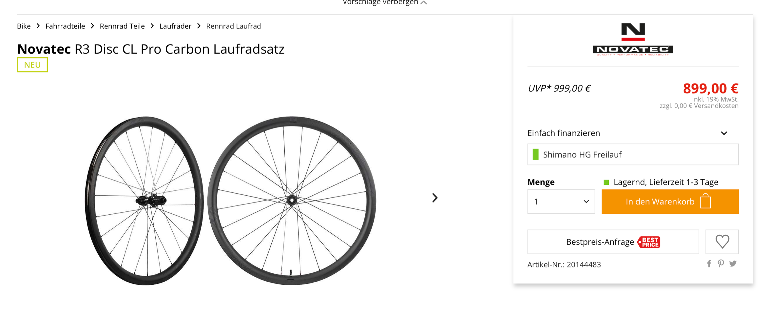771x311 pixels.
Task: Open the Menge quantity dropdown
Action: point(561,201)
